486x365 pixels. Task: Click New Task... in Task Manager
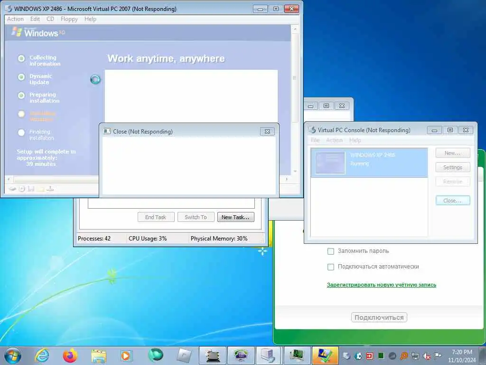[235, 217]
